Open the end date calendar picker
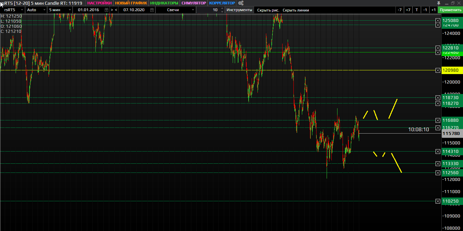The image size is (463, 231). coord(152,10)
